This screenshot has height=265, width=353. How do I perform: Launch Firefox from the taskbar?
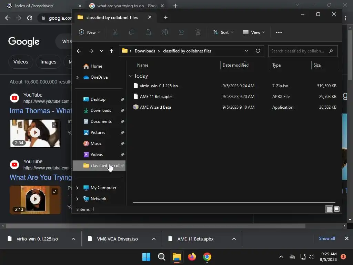(192, 257)
